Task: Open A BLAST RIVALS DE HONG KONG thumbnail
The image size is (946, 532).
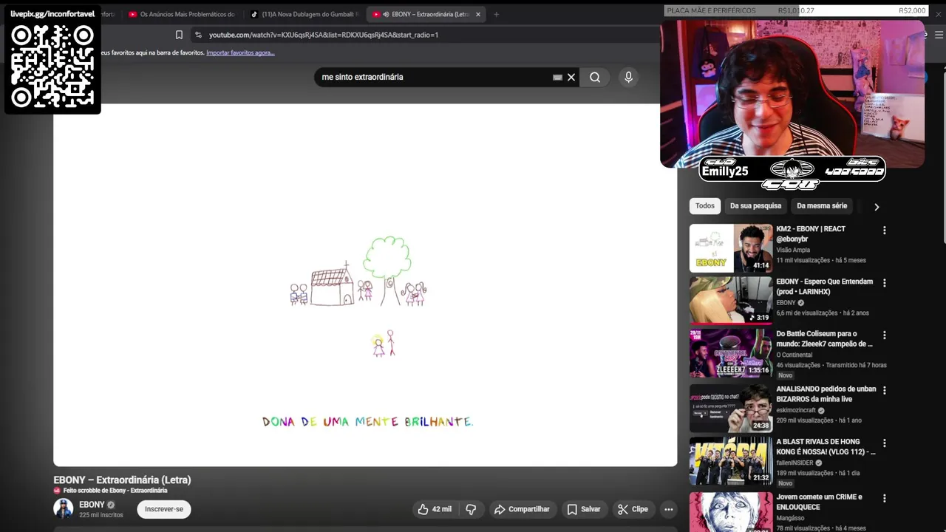Action: (731, 461)
